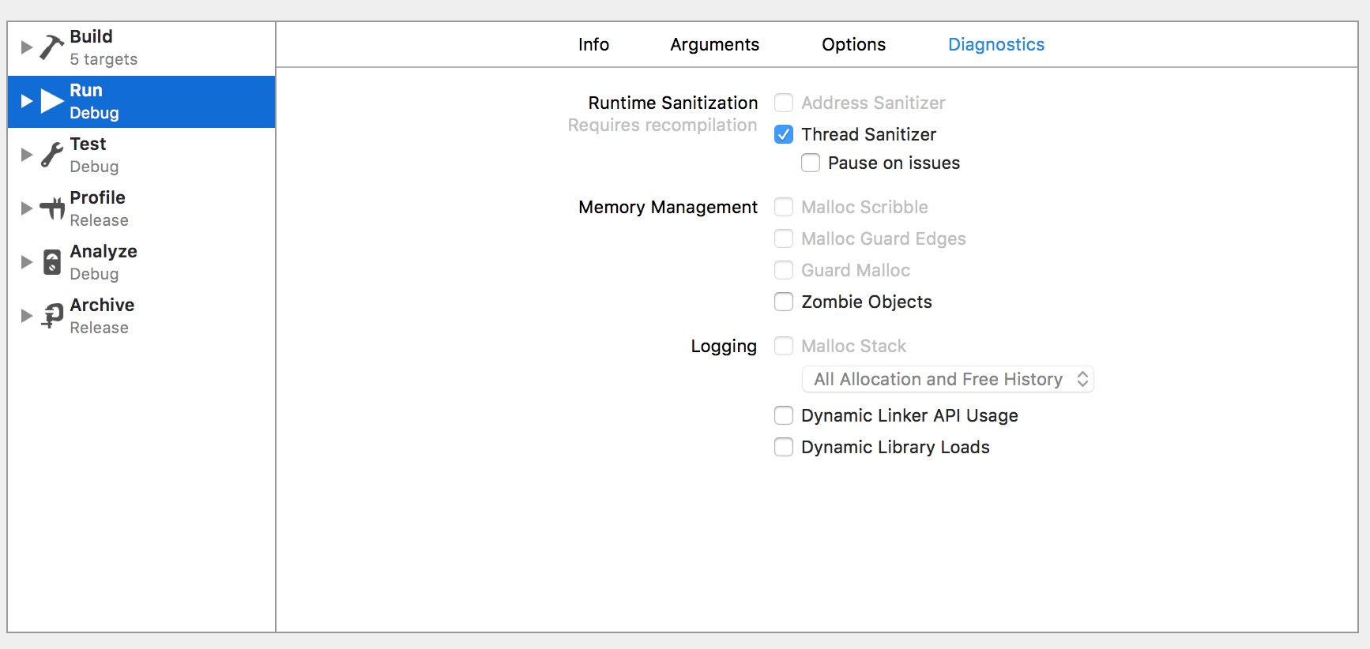Screen dimensions: 1370x649
Task: Expand the Archive disclosure triangle
Action: pyautogui.click(x=26, y=316)
